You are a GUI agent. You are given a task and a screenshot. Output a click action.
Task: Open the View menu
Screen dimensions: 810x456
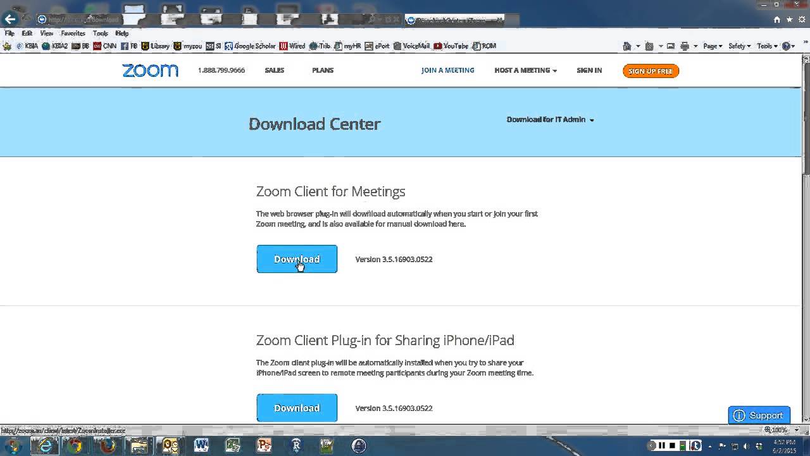tap(46, 33)
